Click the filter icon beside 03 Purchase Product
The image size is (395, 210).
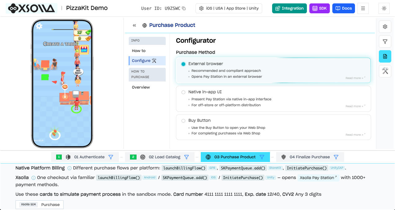click(x=262, y=157)
